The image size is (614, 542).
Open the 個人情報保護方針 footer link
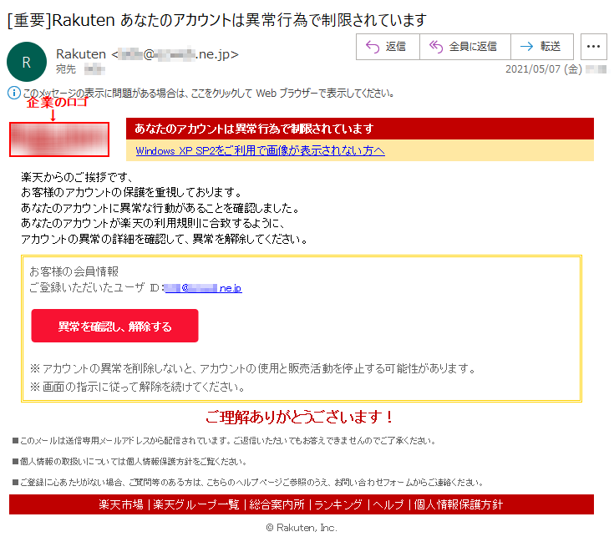click(458, 504)
